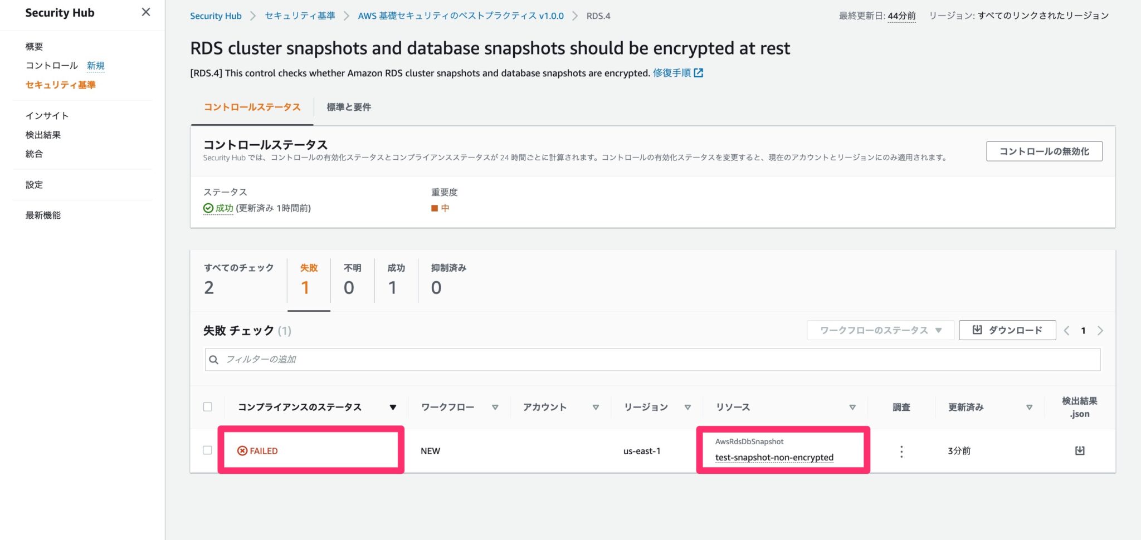Sort by 更新済み column arrow
The height and width of the screenshot is (540, 1141).
click(x=1029, y=408)
